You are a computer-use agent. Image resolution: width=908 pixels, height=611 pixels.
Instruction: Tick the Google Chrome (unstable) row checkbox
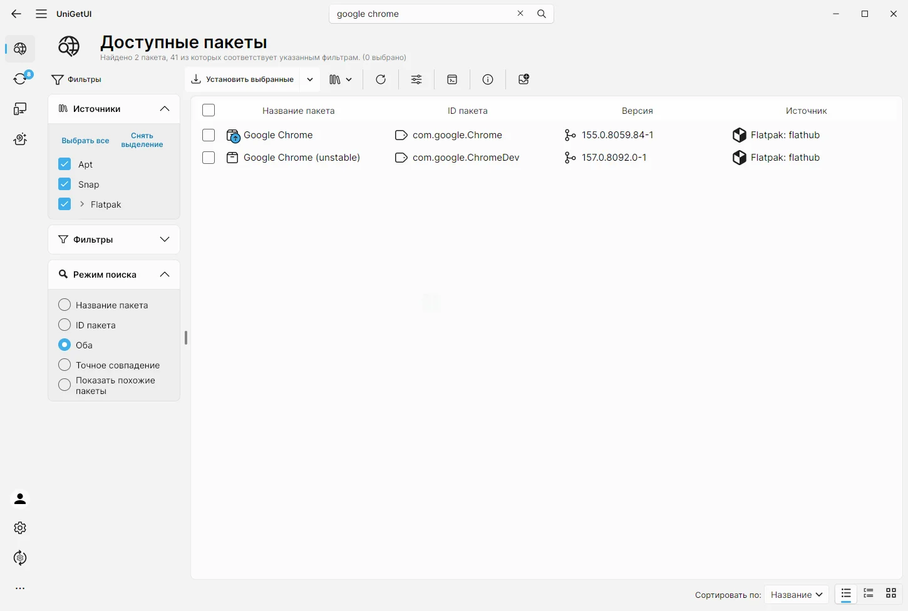tap(209, 158)
